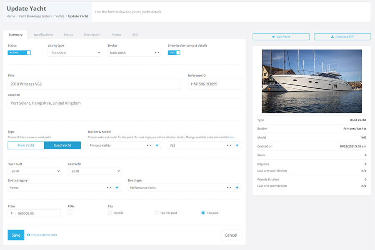The image size is (375, 250).
Task: Click the plus icon next to Princess Yachts builder
Action: (157, 145)
